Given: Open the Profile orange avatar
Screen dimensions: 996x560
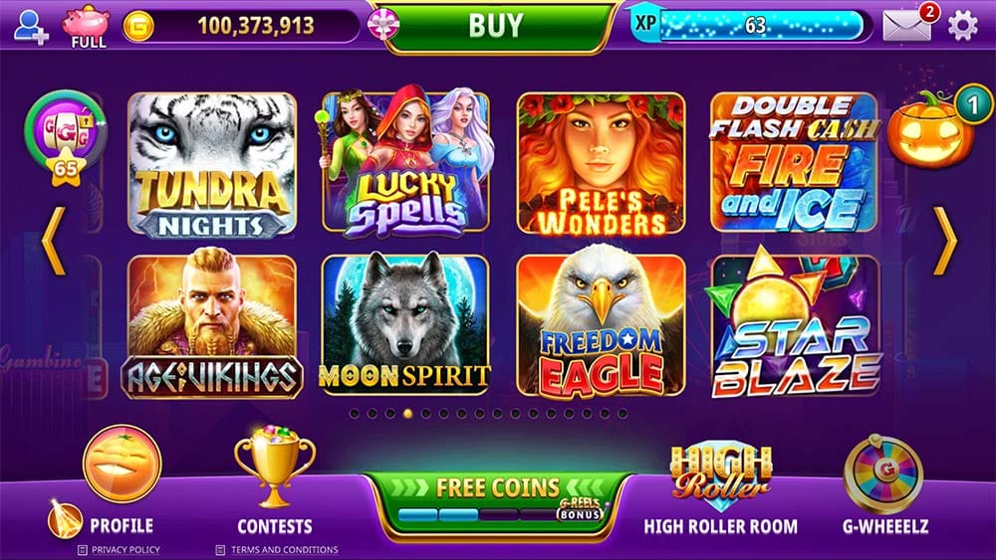Looking at the screenshot, I should 121,465.
